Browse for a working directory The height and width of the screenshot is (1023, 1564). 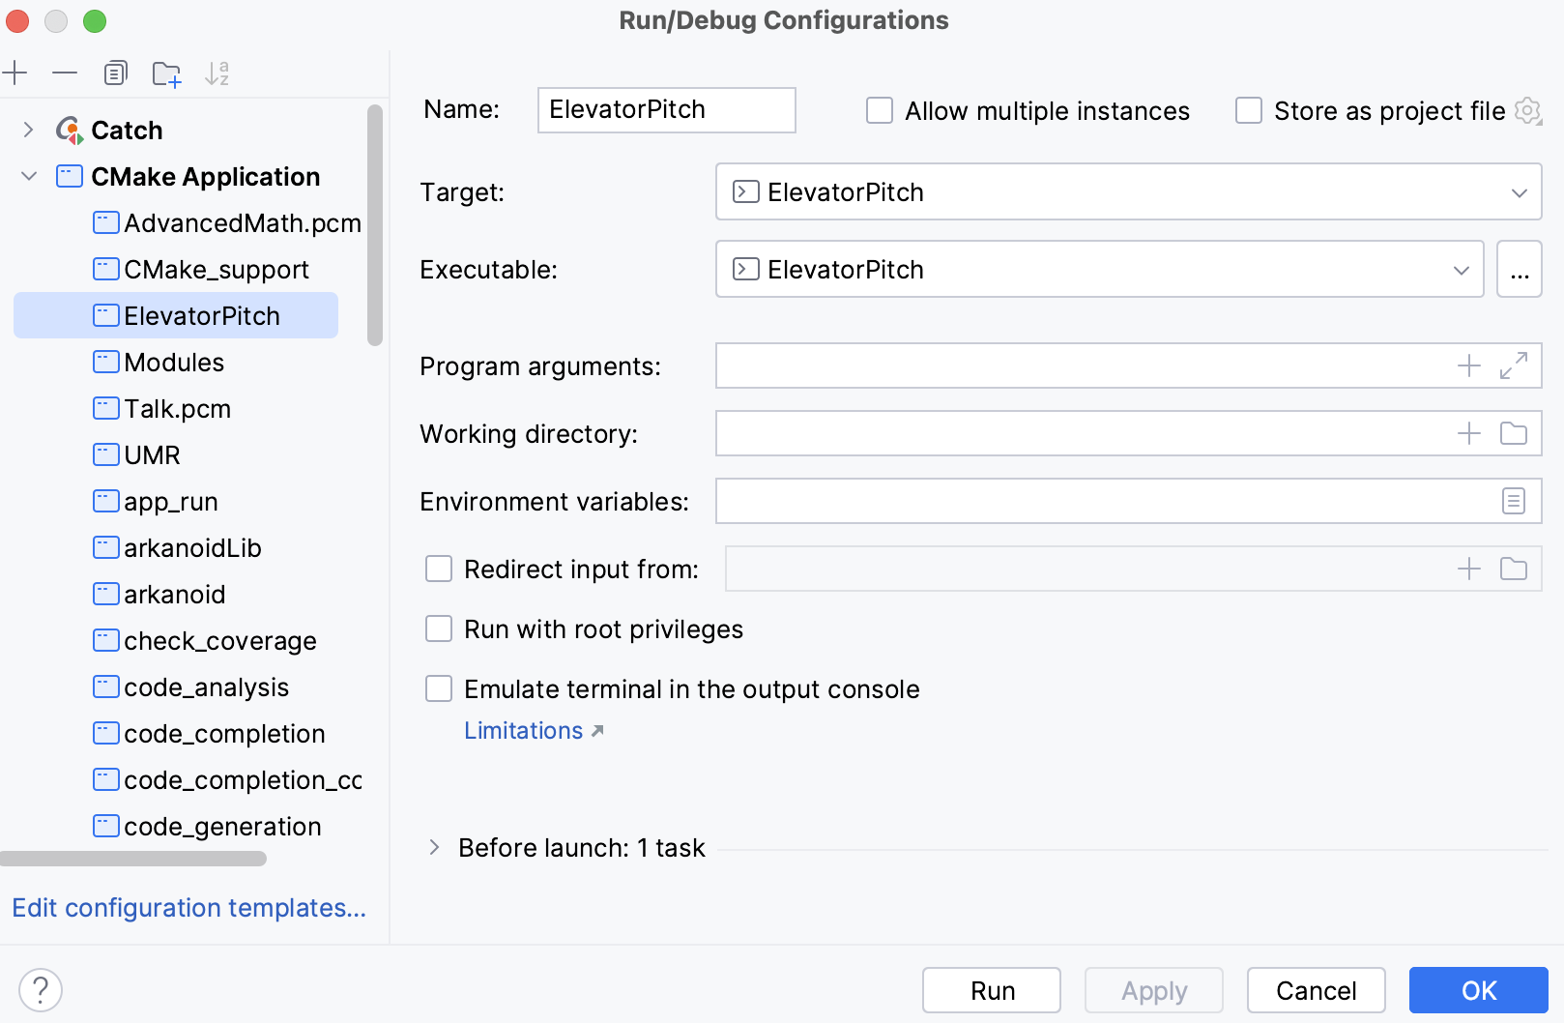(x=1514, y=433)
